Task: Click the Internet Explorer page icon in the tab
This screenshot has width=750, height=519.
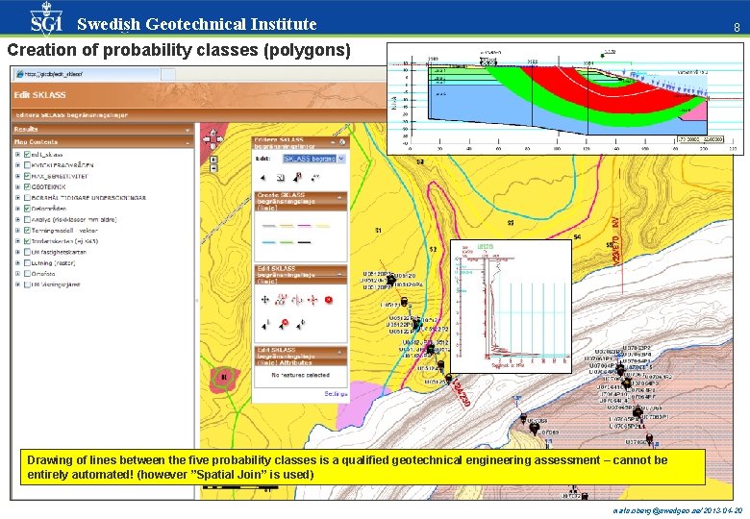Action: pyautogui.click(x=19, y=74)
